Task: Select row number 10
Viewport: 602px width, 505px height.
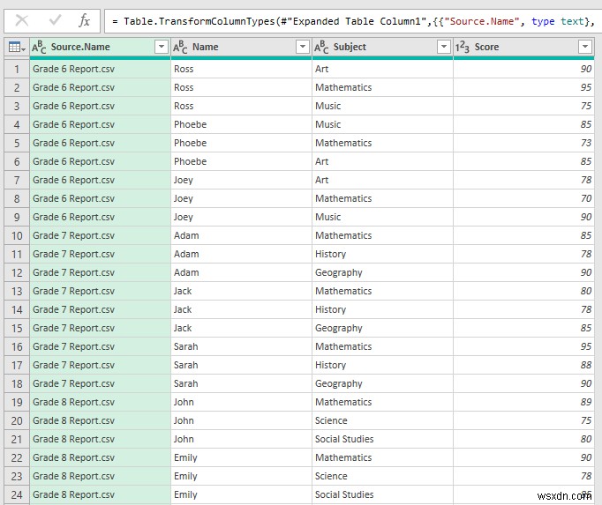Action: [x=17, y=236]
